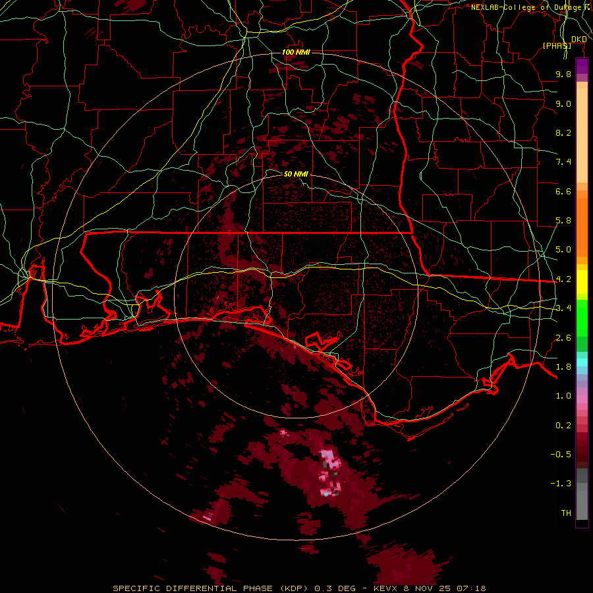The image size is (593, 593).
Task: Pick the purple swatch at the top of the color scale
Action: coord(582,66)
